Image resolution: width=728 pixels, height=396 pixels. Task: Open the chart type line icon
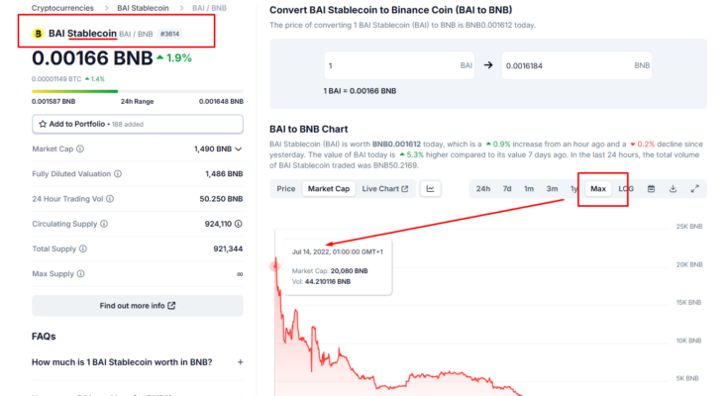431,188
